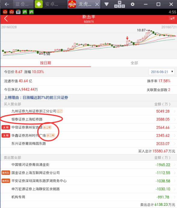Viewport: 177px width, 208px height.
Task: Open the 2016-06-21 date dropdown
Action: point(162,72)
